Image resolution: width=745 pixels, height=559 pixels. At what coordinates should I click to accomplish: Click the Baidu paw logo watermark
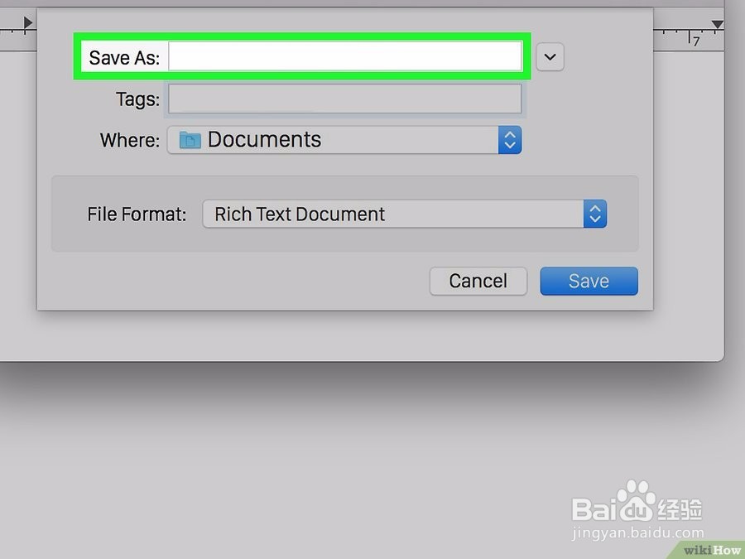[637, 501]
